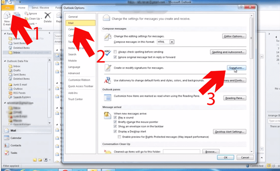Open Editor Options
The width and height of the screenshot is (280, 171).
click(x=234, y=36)
